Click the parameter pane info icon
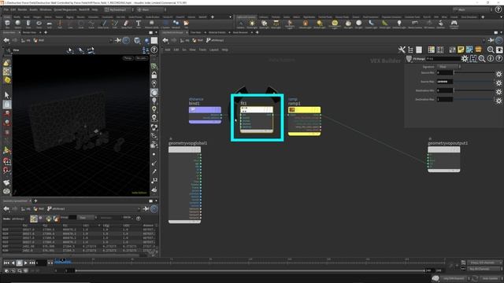Viewport: 504px width, 283px height. pos(490,58)
